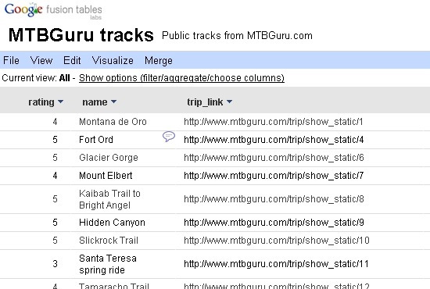Click the rating 5 cell for Fort Ord
The width and height of the screenshot is (430, 289).
click(x=56, y=140)
